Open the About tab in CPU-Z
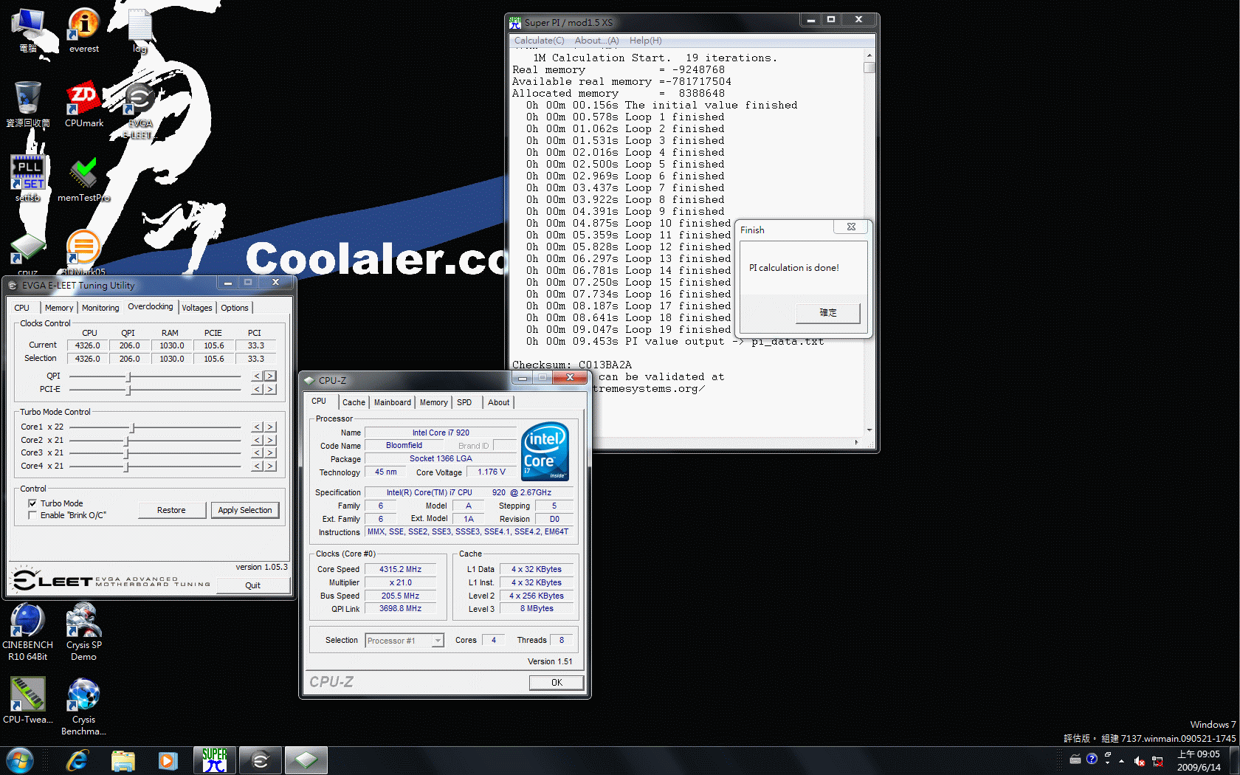The width and height of the screenshot is (1240, 775). point(498,402)
